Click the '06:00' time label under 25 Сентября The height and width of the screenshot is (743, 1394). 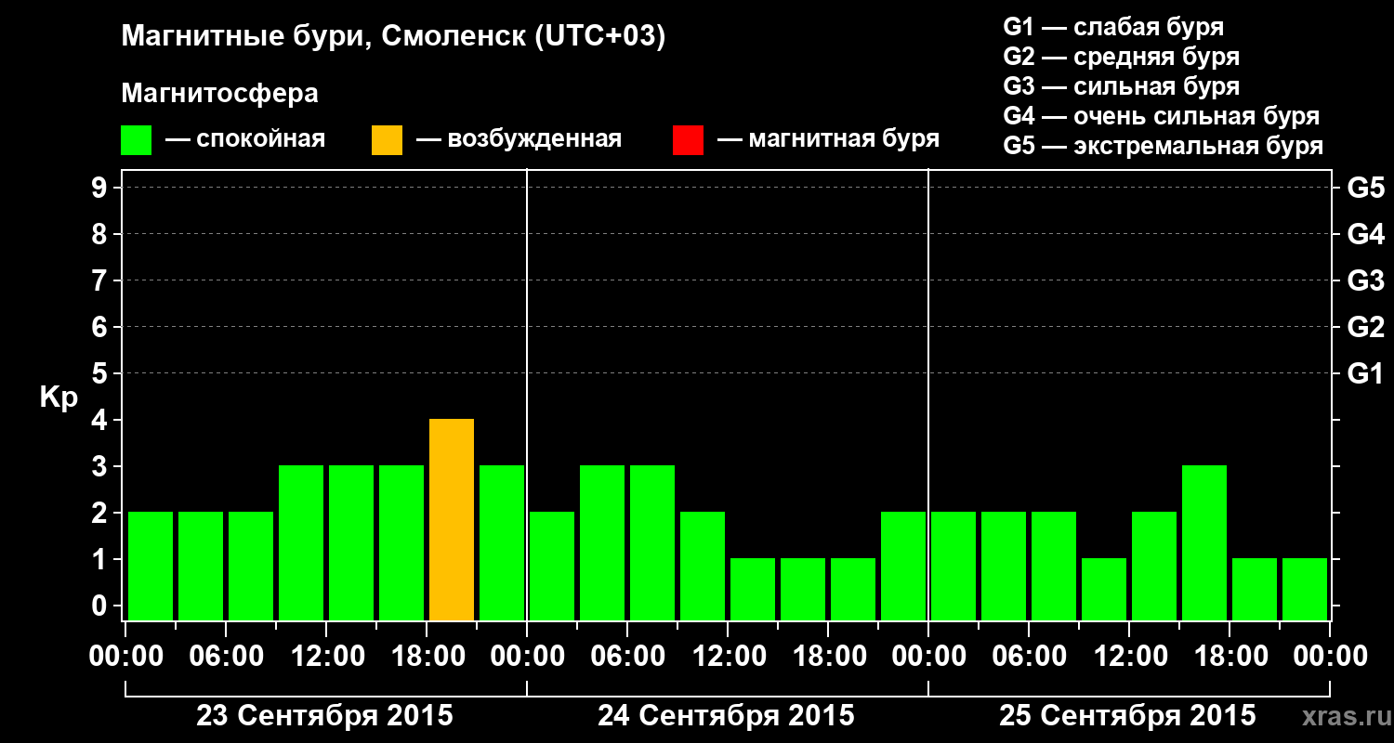pyautogui.click(x=1029, y=657)
